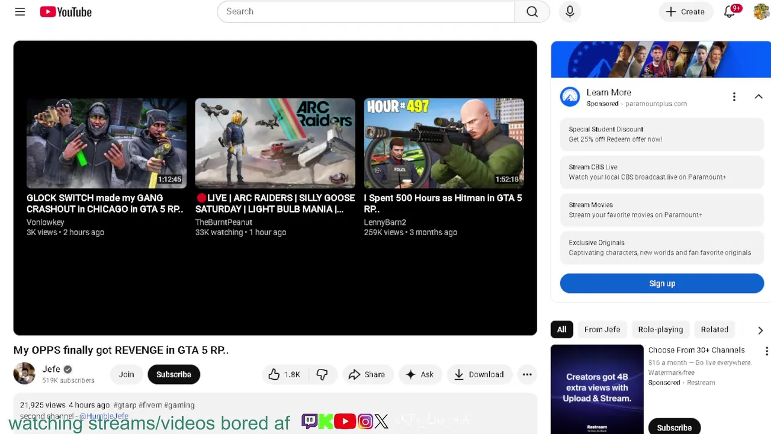Click the Paramount+ sponsor logo
771x434 pixels.
[570, 97]
